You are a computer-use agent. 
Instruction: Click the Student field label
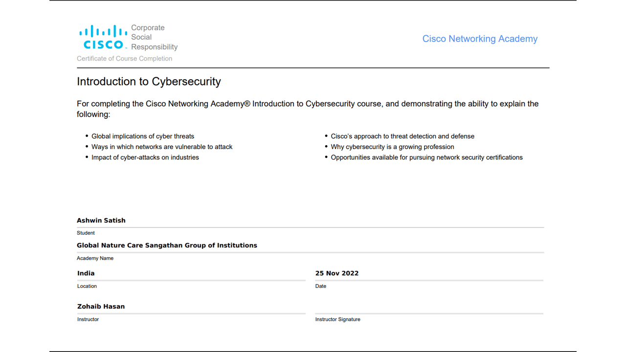tap(86, 233)
